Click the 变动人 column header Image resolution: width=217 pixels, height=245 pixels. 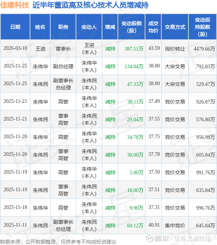pyautogui.click(x=89, y=27)
